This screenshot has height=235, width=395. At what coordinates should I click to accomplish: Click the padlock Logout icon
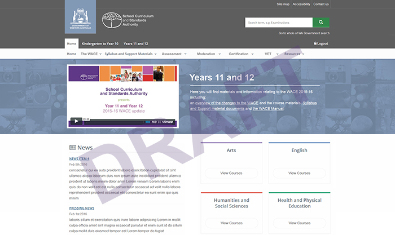point(315,43)
